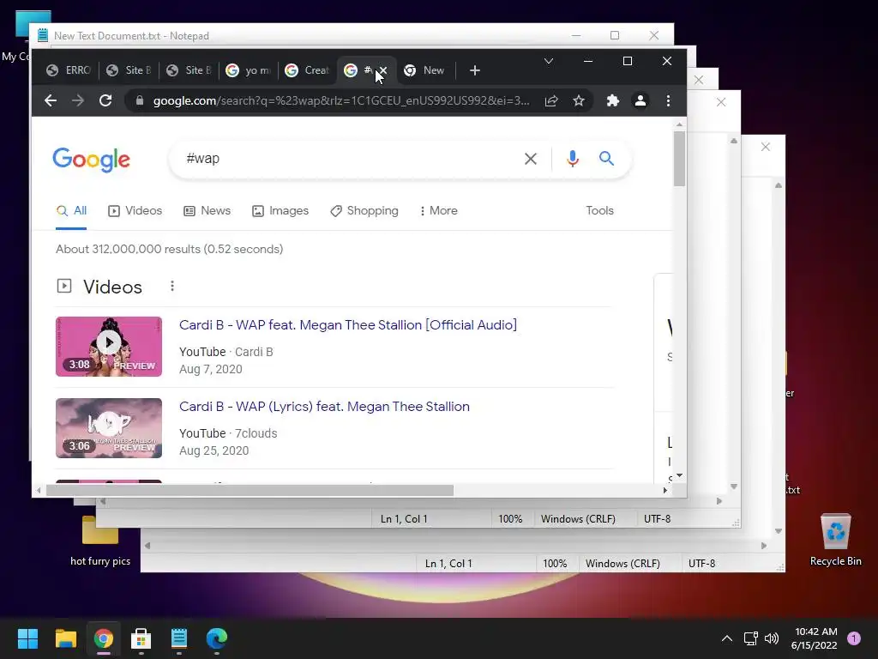
Task: Click the Chrome taskbar icon
Action: [x=104, y=638]
